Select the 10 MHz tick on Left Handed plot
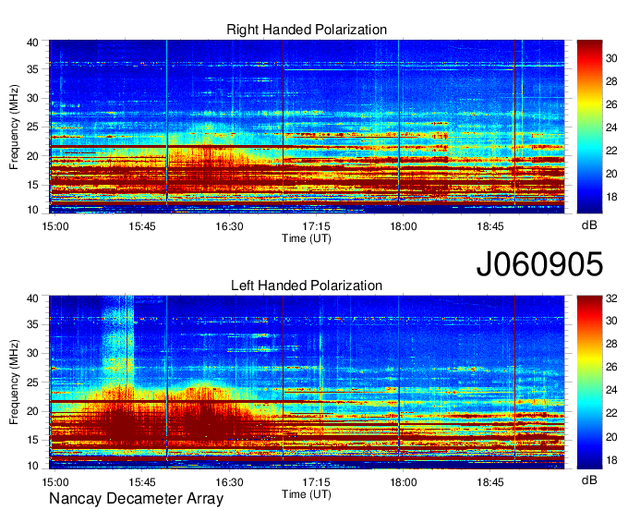Image resolution: width=628 pixels, height=510 pixels. point(33,466)
